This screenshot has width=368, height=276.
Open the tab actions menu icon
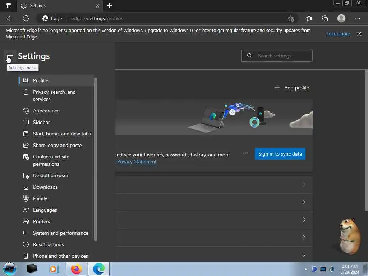point(9,6)
